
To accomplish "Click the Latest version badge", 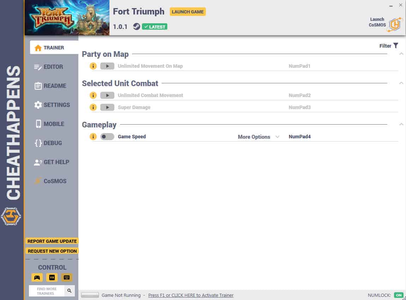I will pyautogui.click(x=155, y=27).
